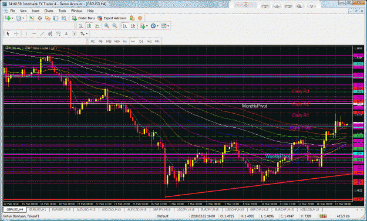Open the Data Window icon
Image resolution: width=367 pixels, height=221 pixels.
[x=40, y=18]
